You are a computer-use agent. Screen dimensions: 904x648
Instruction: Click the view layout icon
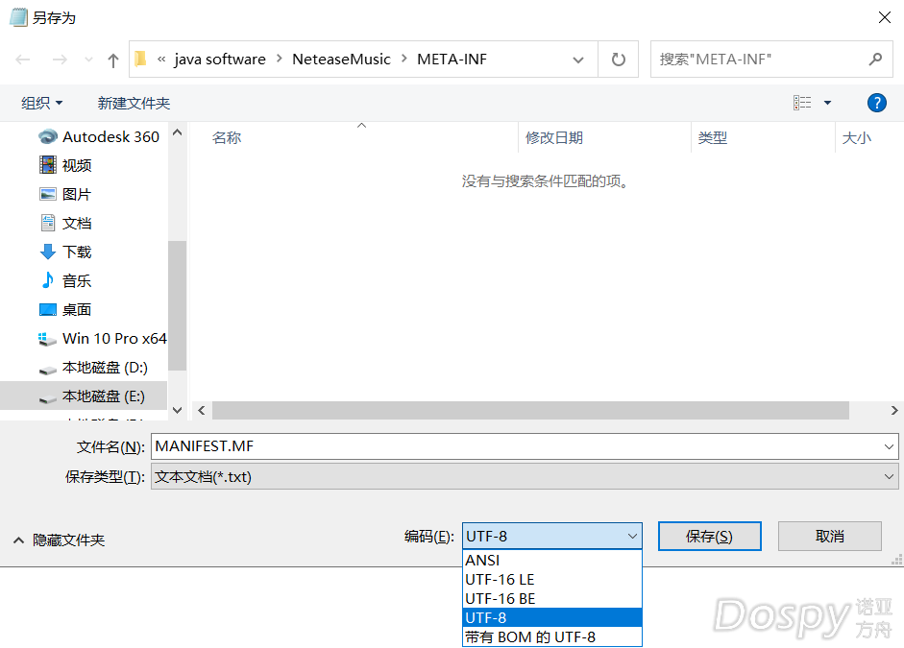802,103
